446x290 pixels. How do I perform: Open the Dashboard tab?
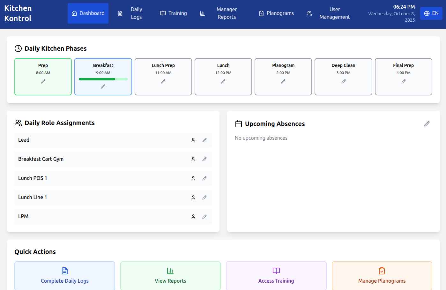88,13
